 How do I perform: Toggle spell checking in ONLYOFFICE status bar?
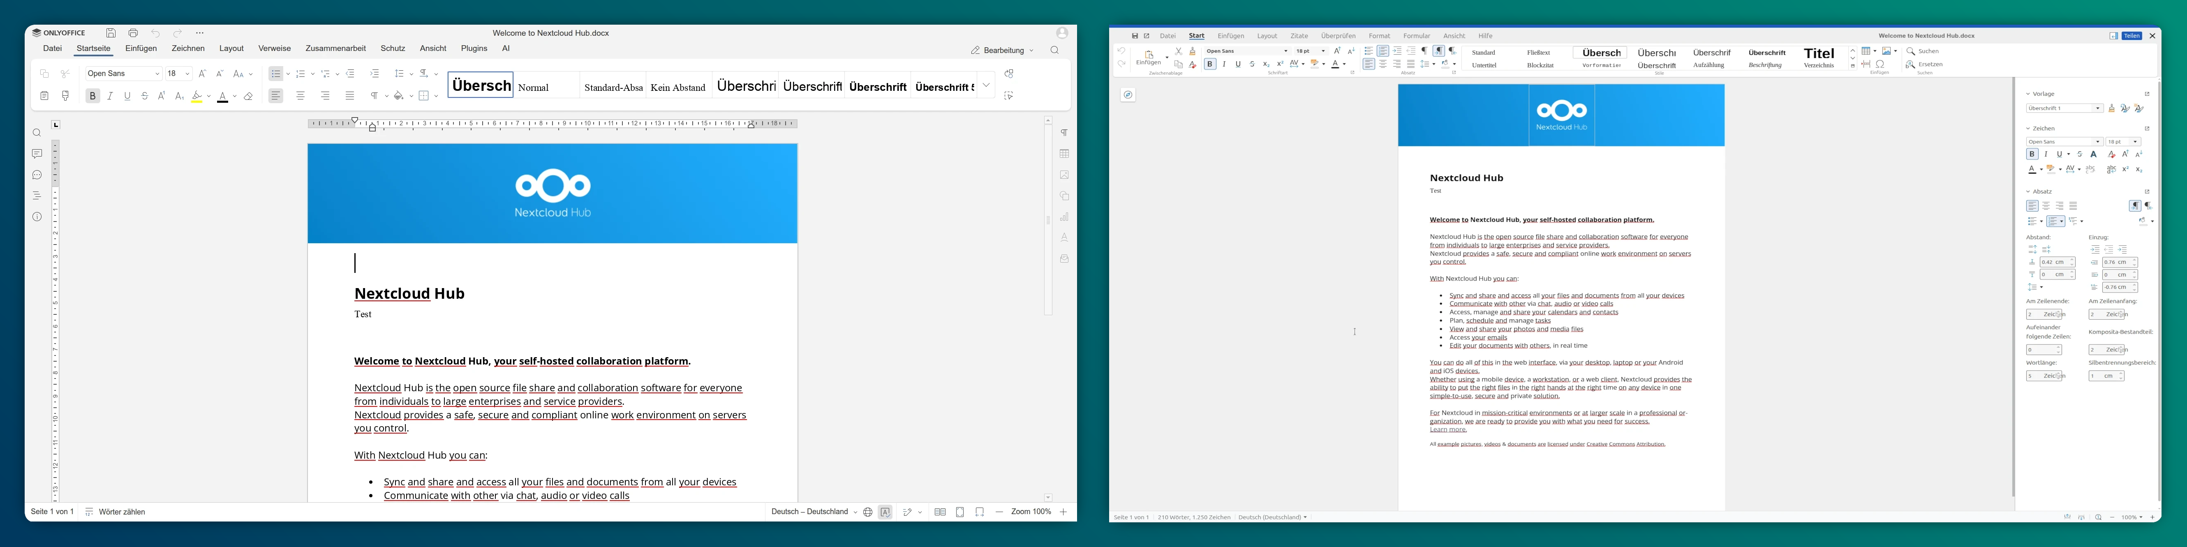pyautogui.click(x=885, y=511)
